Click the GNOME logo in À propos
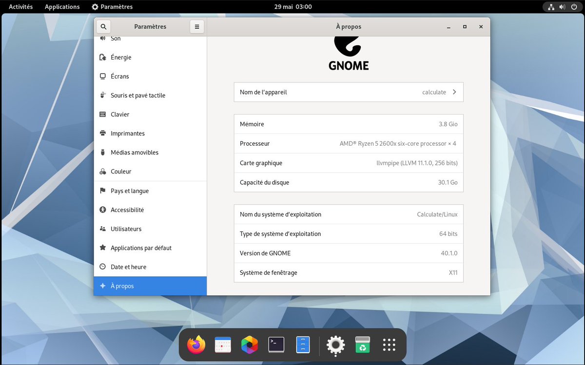Image resolution: width=585 pixels, height=365 pixels. [x=349, y=53]
